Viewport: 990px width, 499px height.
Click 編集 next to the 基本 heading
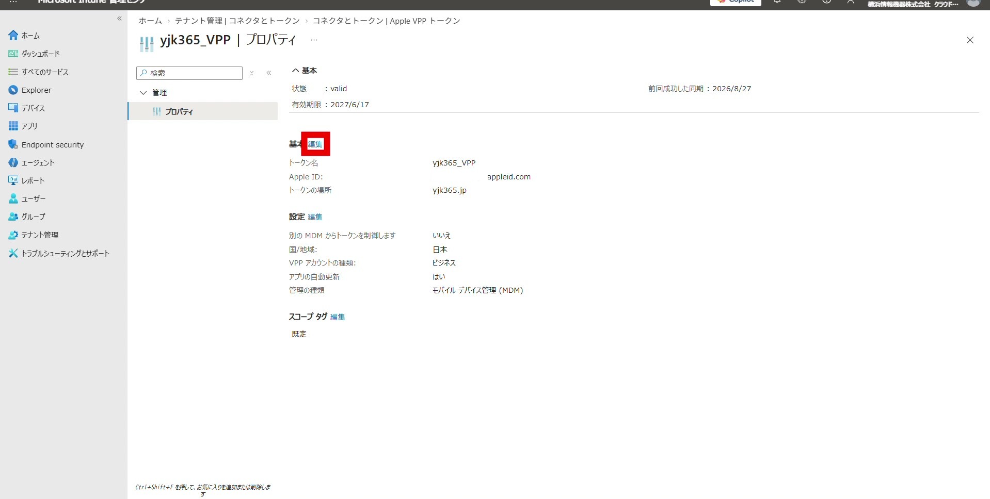coord(315,144)
